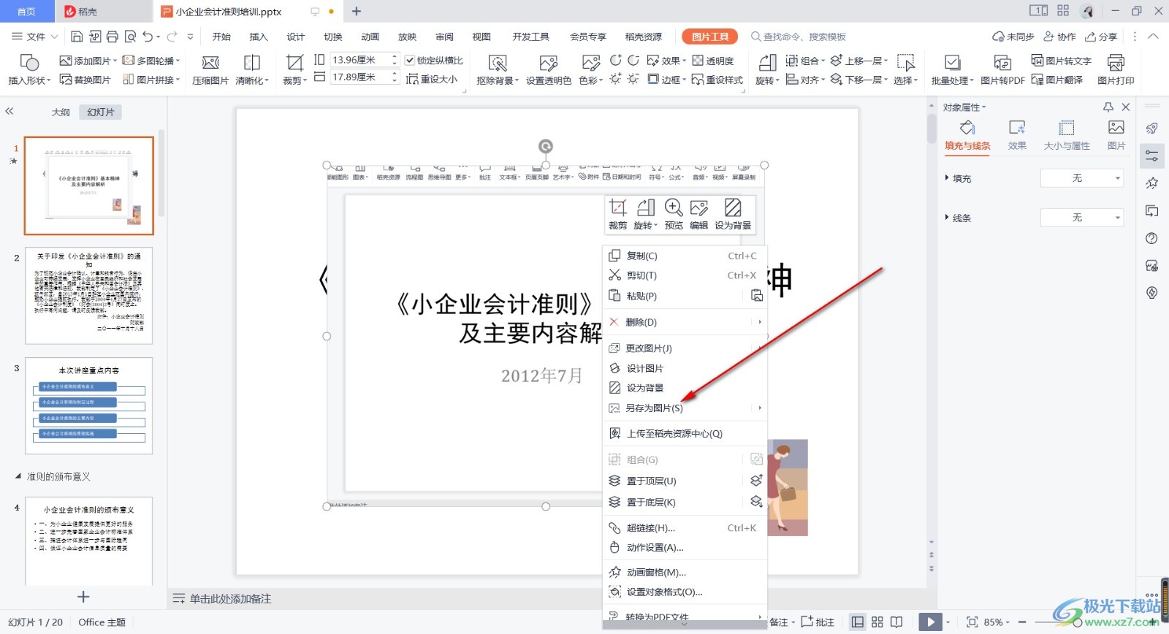Click Print icon in quick access toolbar
Viewport: 1169px width, 634px height.
point(112,37)
